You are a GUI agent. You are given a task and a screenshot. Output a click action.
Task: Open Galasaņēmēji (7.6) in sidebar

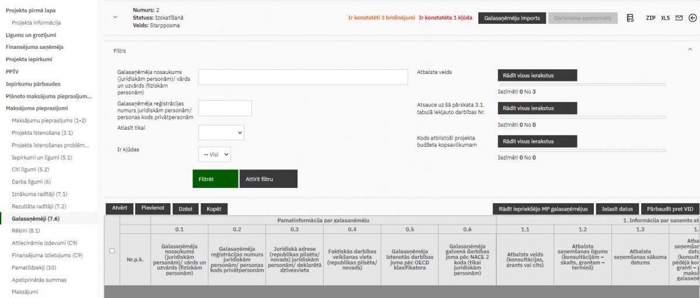(x=36, y=219)
